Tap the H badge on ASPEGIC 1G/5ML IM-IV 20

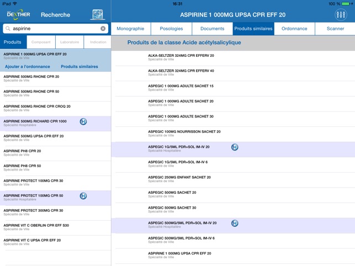(235, 147)
